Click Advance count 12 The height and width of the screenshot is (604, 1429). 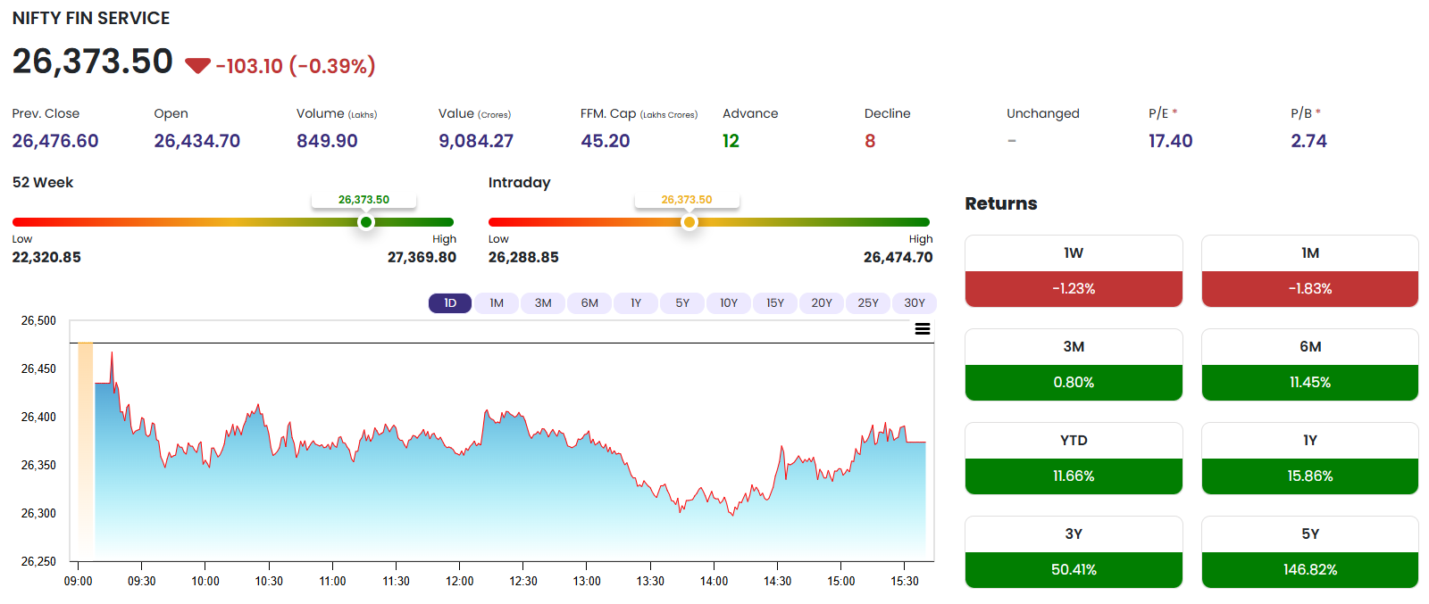pyautogui.click(x=731, y=141)
